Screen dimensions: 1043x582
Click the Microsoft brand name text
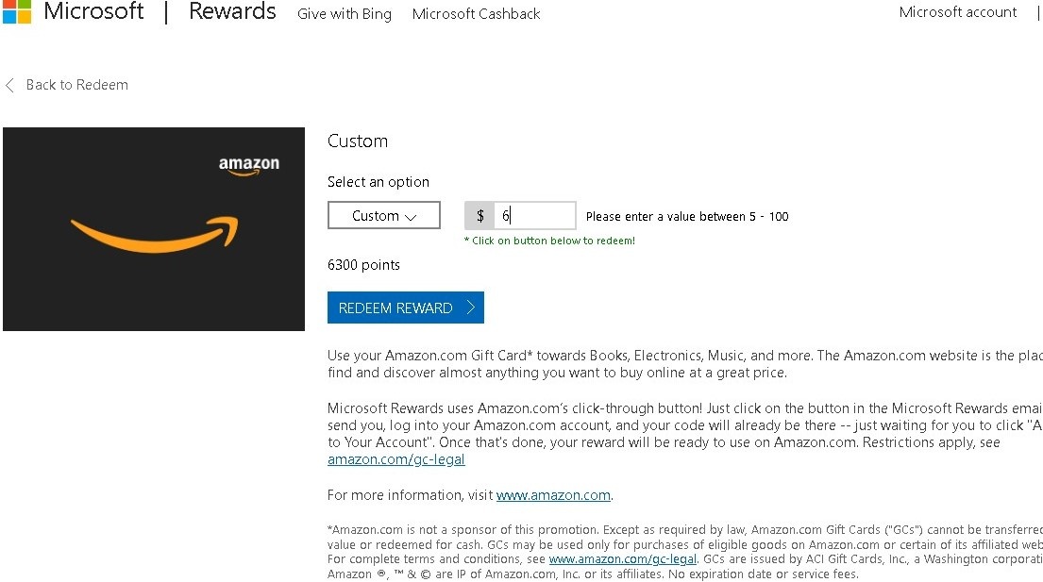point(93,11)
